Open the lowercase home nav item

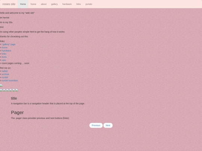[33, 4]
